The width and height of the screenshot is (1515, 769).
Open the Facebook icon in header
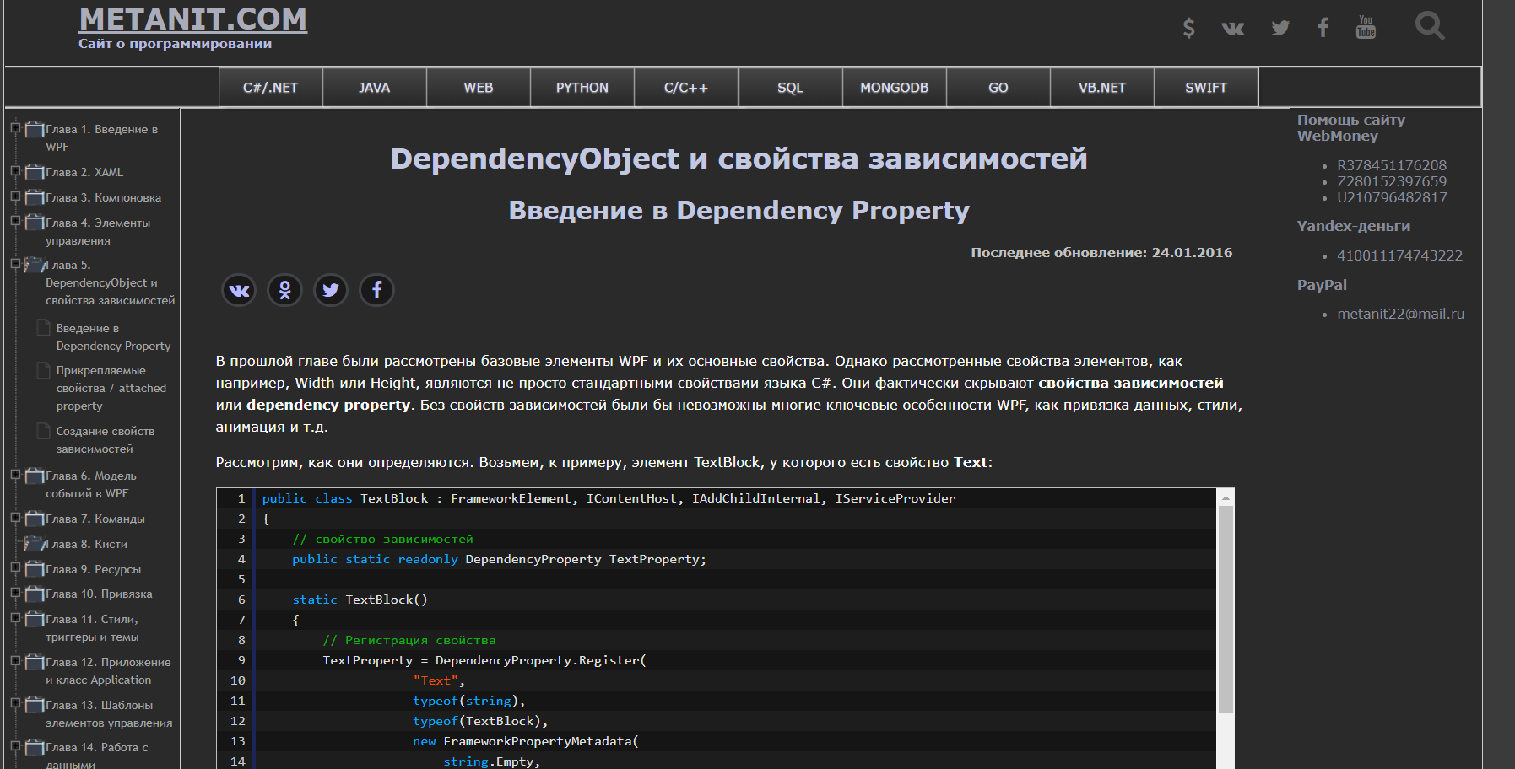[x=1323, y=28]
